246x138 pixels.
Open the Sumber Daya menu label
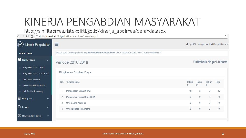pos(28,60)
